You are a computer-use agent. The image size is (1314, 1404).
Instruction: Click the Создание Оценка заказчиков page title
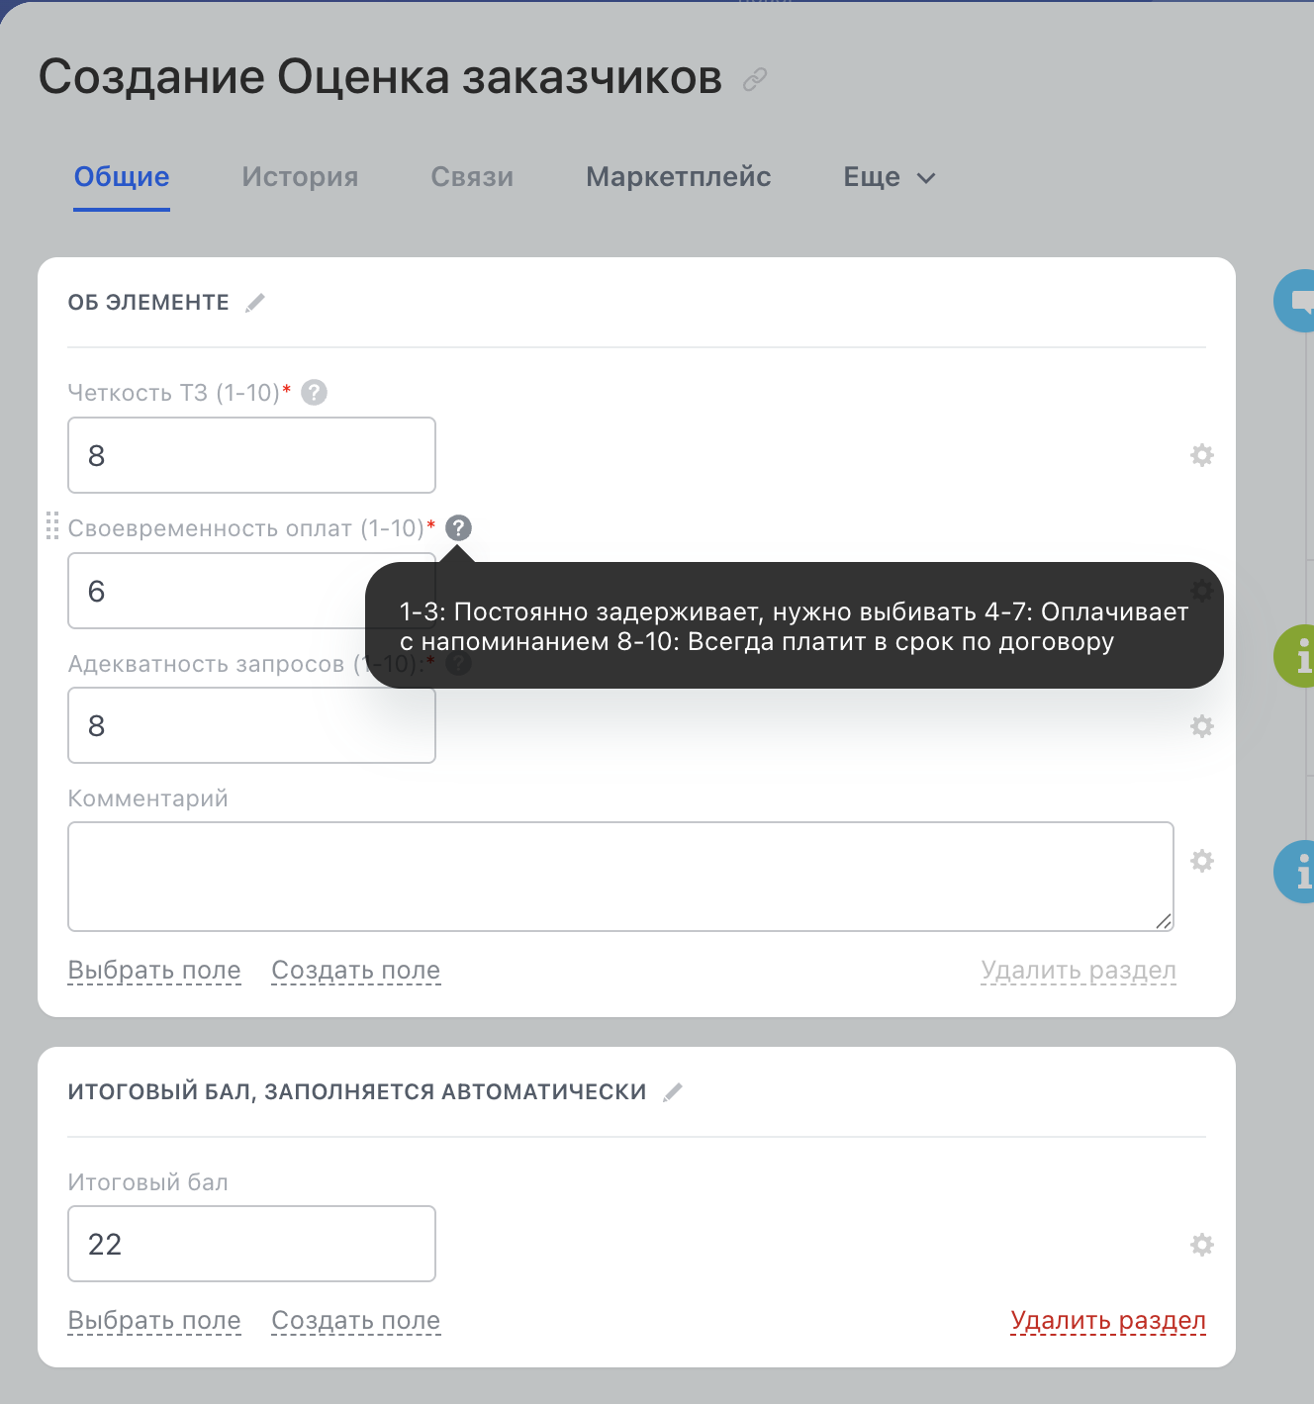pos(381,77)
